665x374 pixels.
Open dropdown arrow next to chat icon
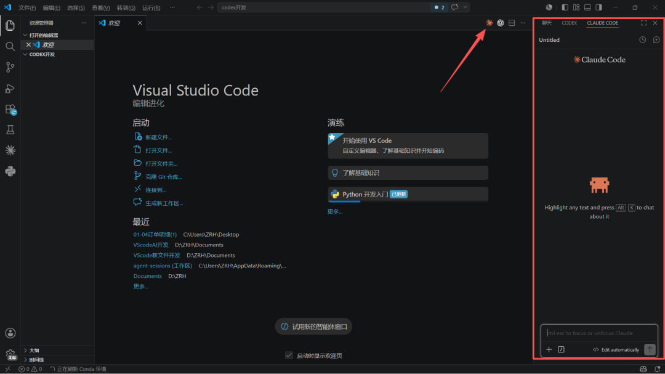click(465, 7)
